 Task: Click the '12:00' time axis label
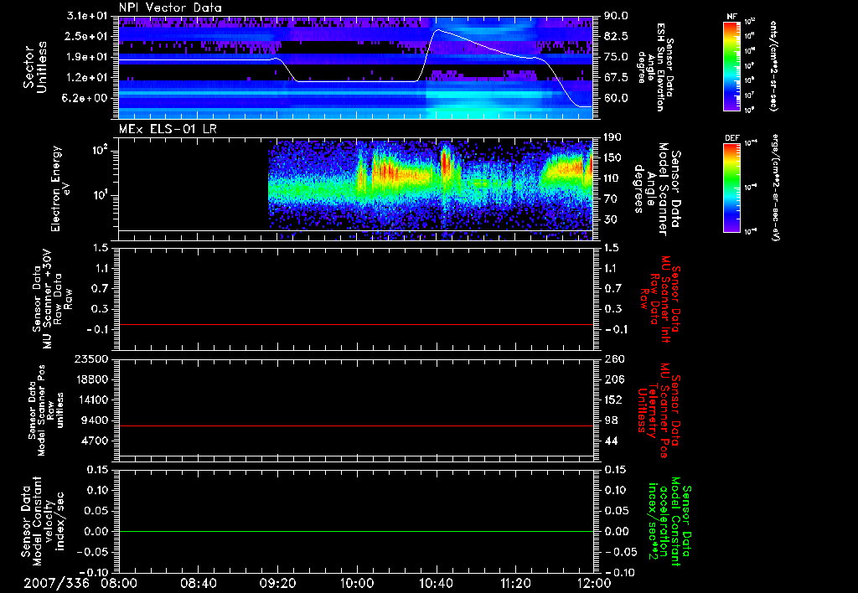point(594,583)
